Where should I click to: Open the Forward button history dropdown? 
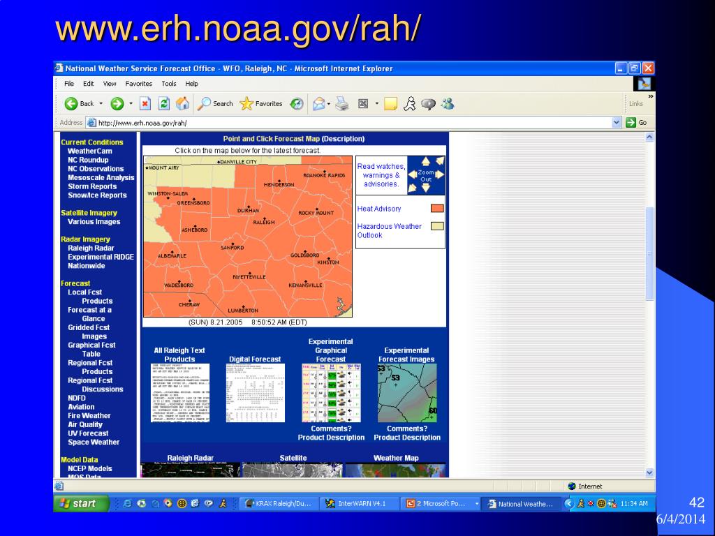pos(131,104)
